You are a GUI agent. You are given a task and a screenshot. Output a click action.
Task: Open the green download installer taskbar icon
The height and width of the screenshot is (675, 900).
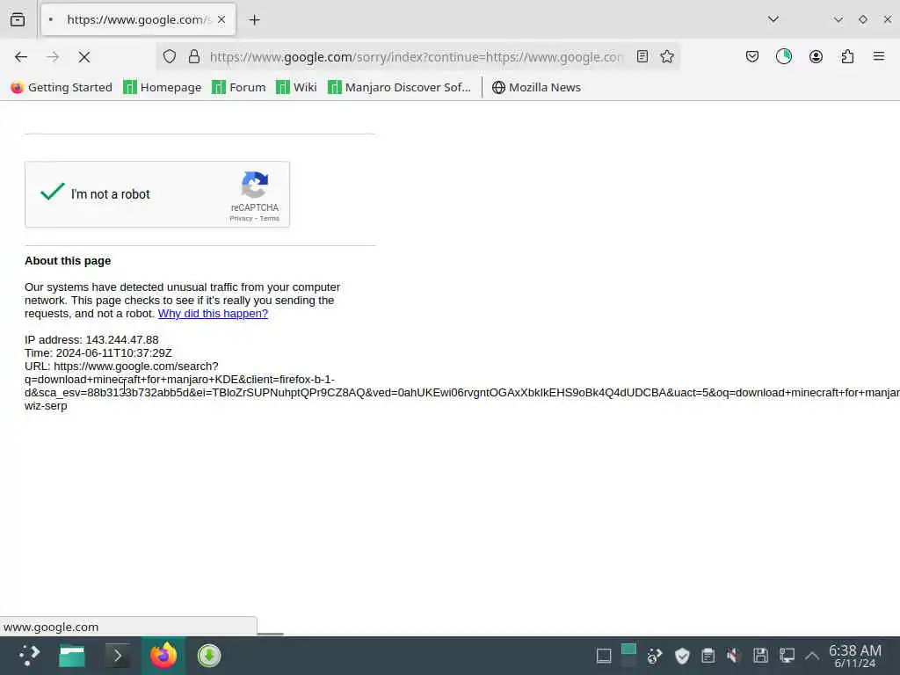pyautogui.click(x=209, y=656)
